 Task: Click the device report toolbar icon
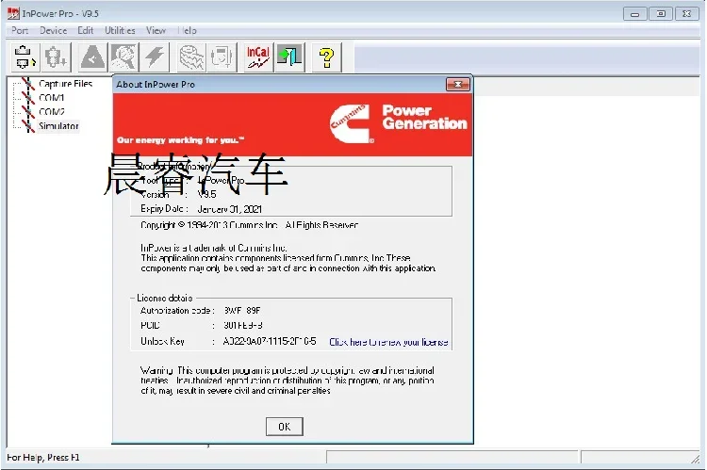pyautogui.click(x=222, y=57)
